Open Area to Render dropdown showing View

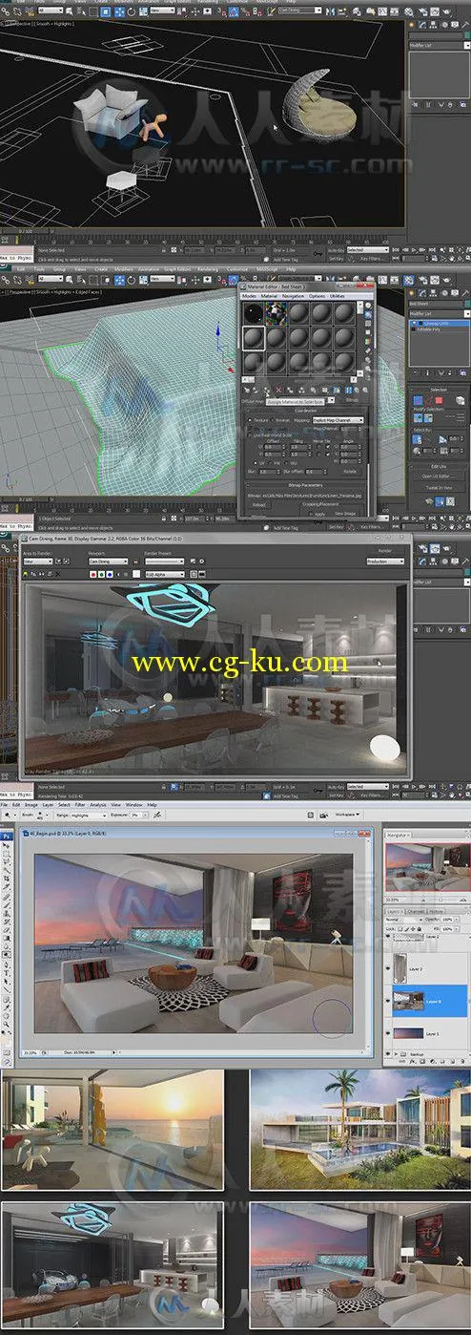tap(36, 562)
